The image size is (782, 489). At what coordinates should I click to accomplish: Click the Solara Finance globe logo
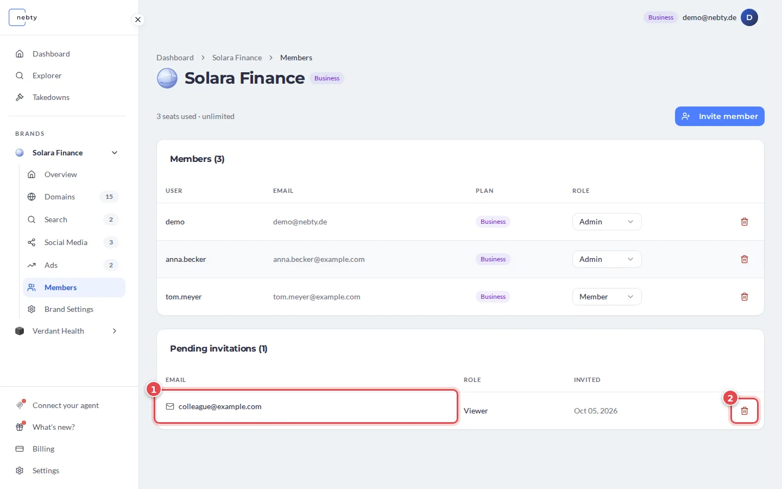(167, 78)
